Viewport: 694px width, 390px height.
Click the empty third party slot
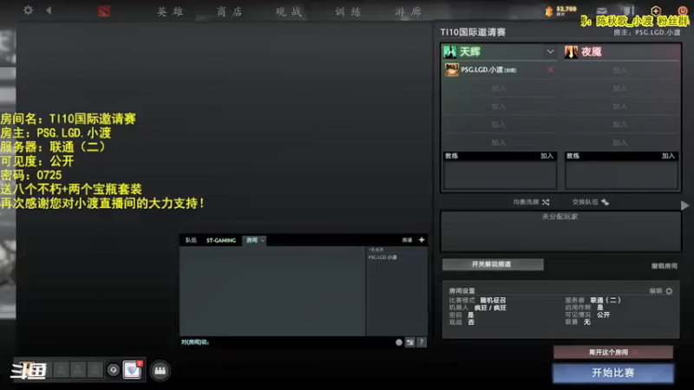(78, 370)
